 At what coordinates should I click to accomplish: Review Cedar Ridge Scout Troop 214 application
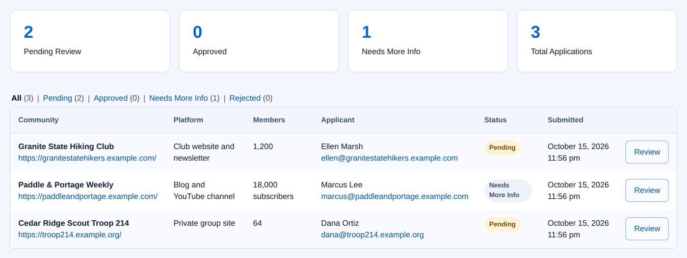[647, 229]
